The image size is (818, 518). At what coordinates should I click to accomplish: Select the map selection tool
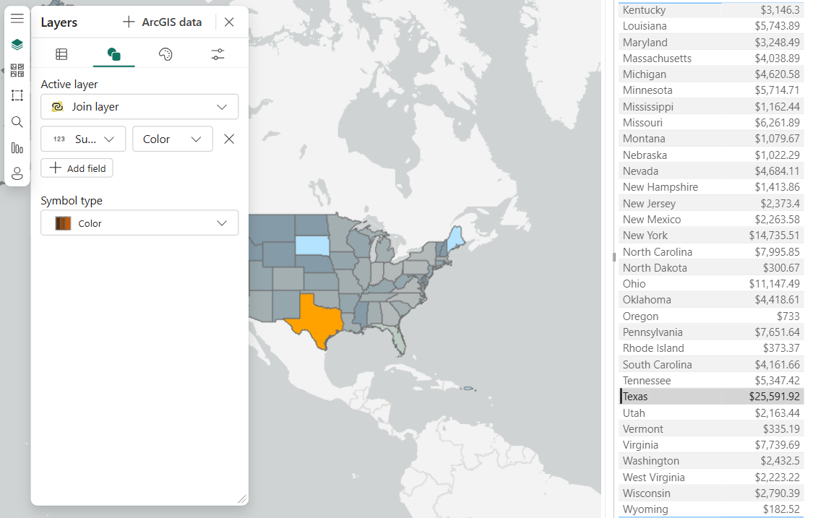(17, 95)
